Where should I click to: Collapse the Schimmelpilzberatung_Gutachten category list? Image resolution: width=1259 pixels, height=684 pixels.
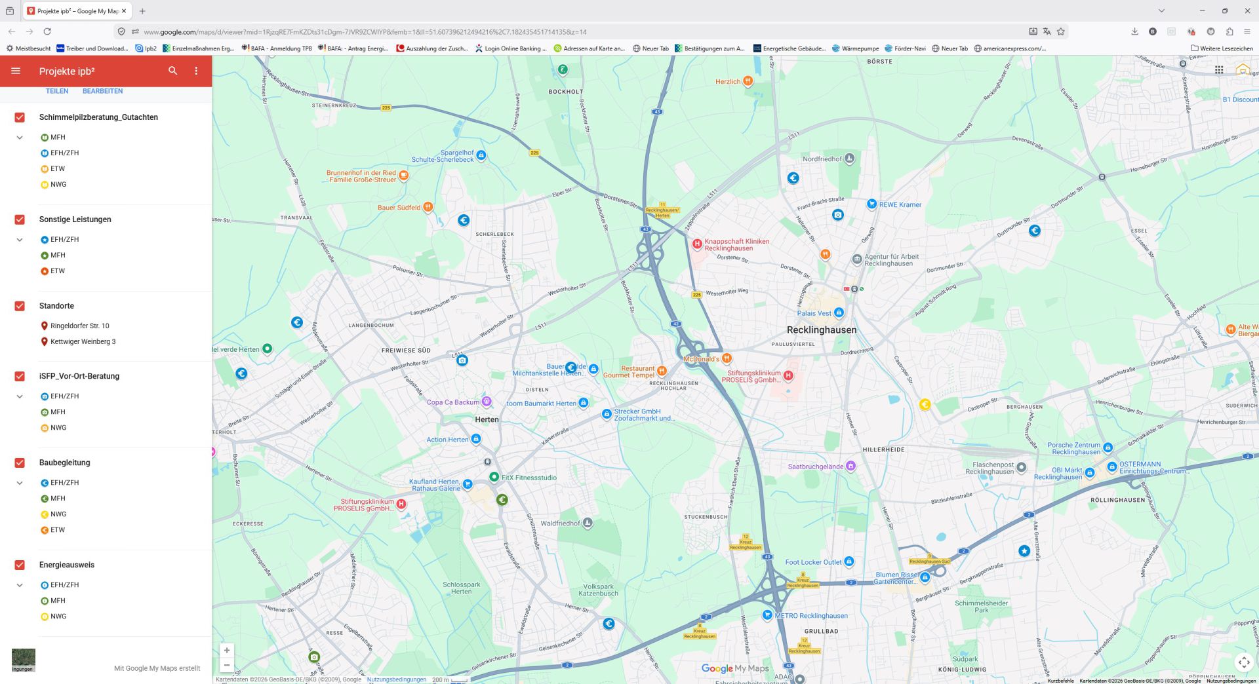click(x=20, y=138)
